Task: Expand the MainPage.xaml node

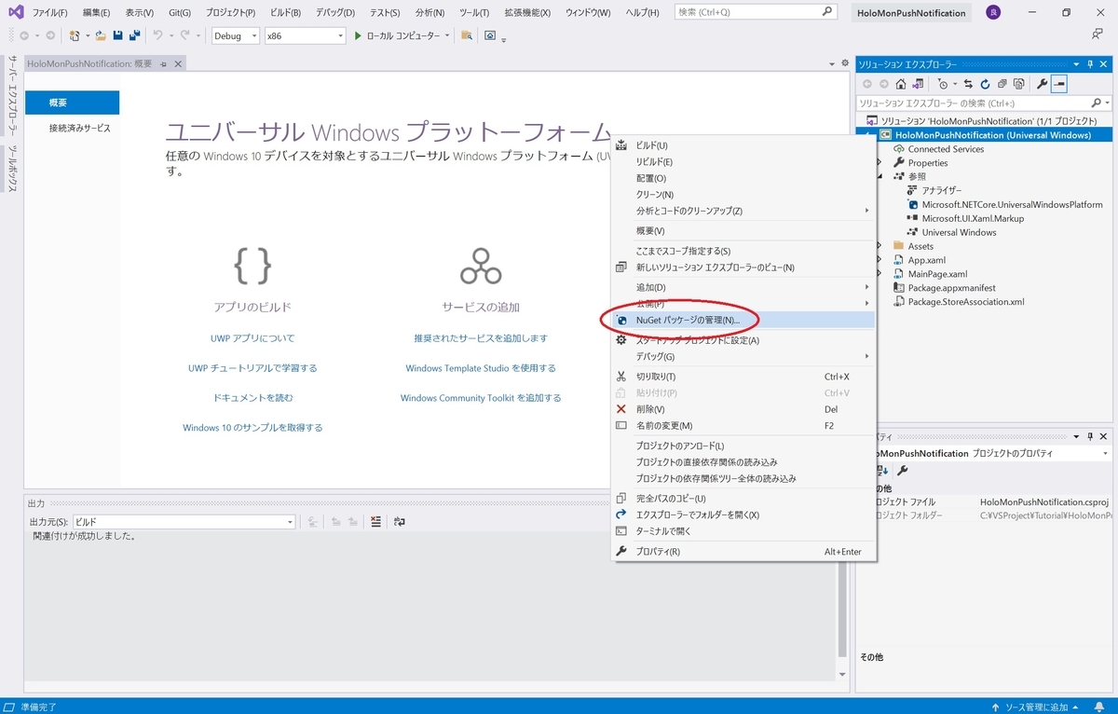Action: coord(879,274)
